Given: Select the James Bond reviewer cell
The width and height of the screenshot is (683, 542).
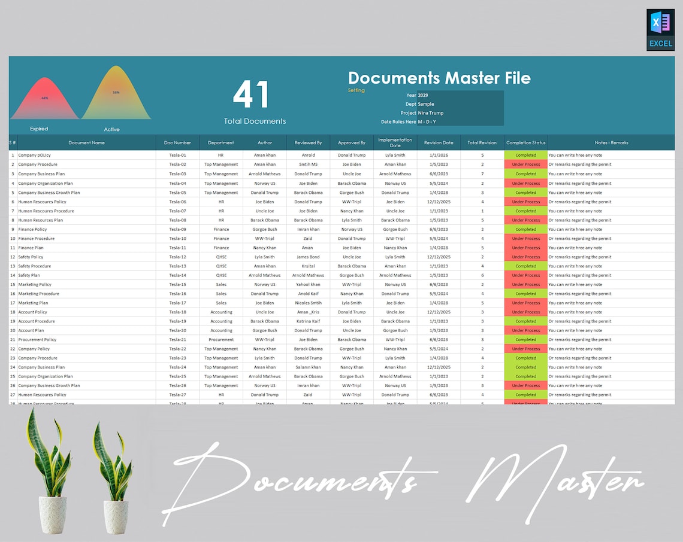Looking at the screenshot, I should pyautogui.click(x=308, y=257).
